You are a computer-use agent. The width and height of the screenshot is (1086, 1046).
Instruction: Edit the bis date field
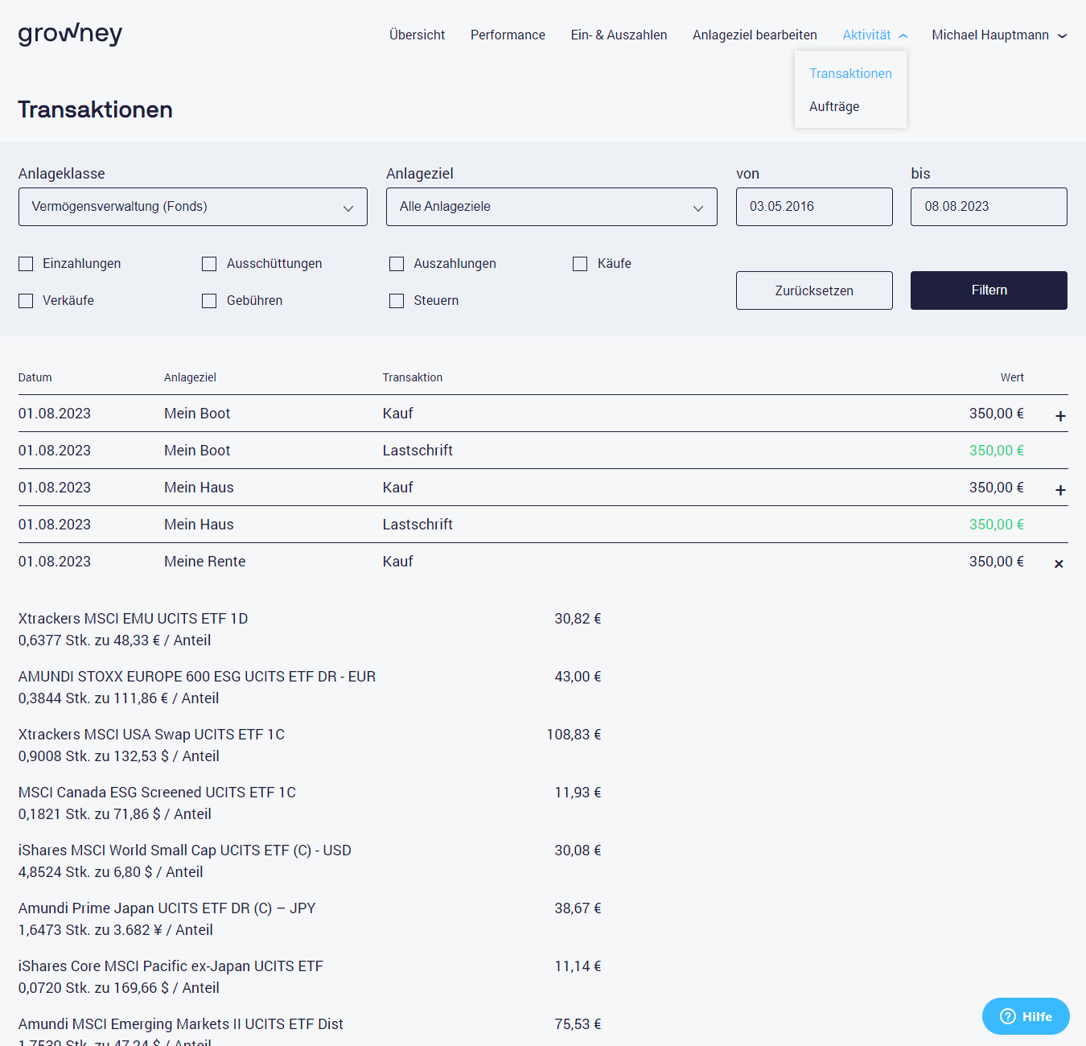pos(989,207)
